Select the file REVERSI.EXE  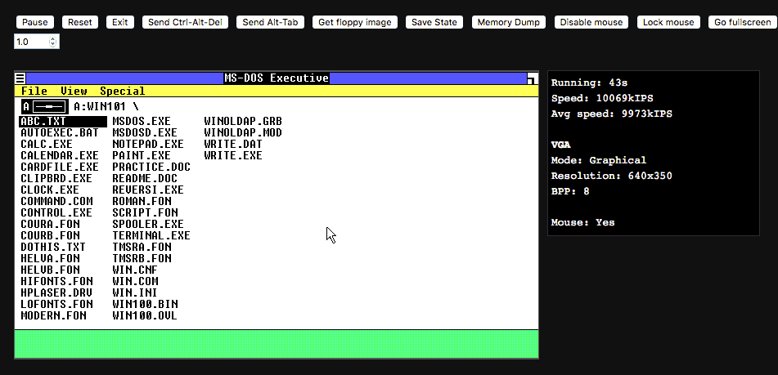tap(148, 190)
